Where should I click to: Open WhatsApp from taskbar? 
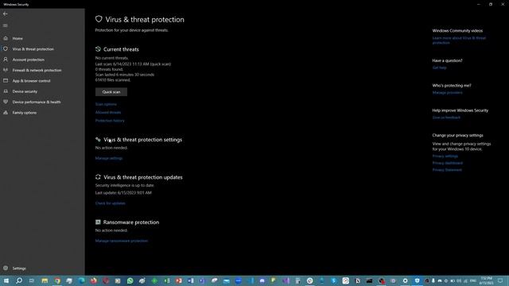click(x=130, y=280)
